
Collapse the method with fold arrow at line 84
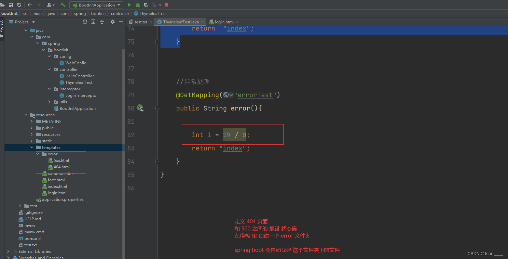tap(158, 161)
